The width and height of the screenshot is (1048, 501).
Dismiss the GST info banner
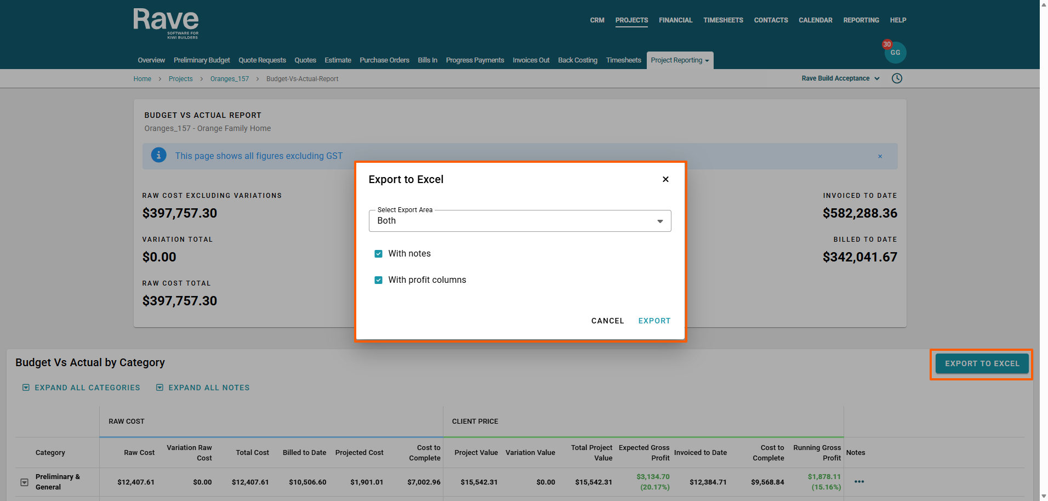click(x=880, y=157)
